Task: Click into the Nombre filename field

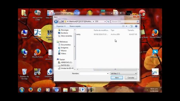Action: coord(93,74)
